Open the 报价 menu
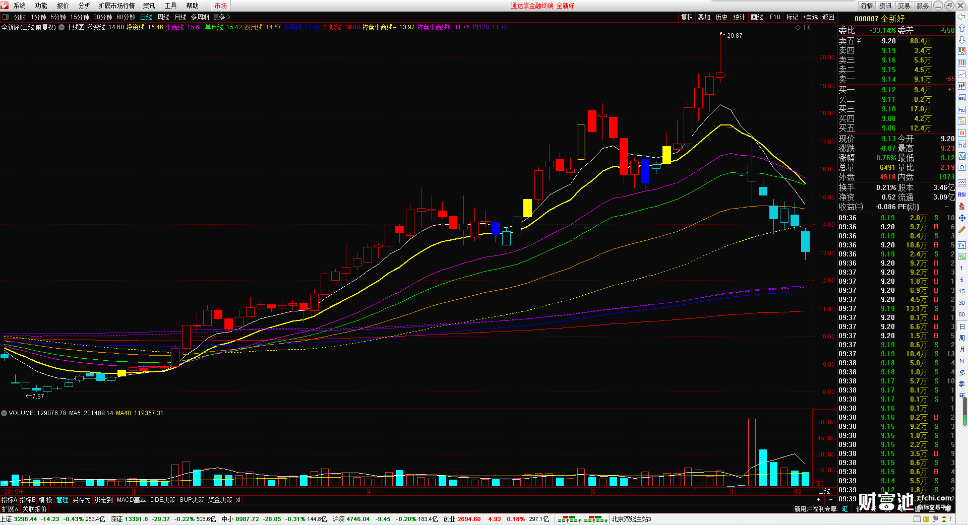Image resolution: width=968 pixels, height=525 pixels. 63,6
